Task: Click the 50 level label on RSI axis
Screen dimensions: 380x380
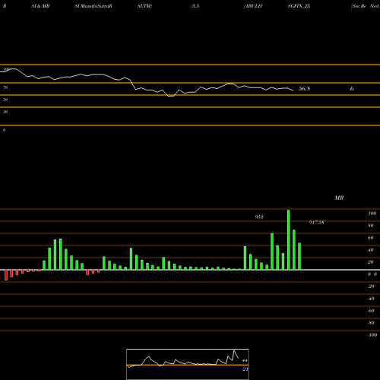Action: (x=5, y=100)
